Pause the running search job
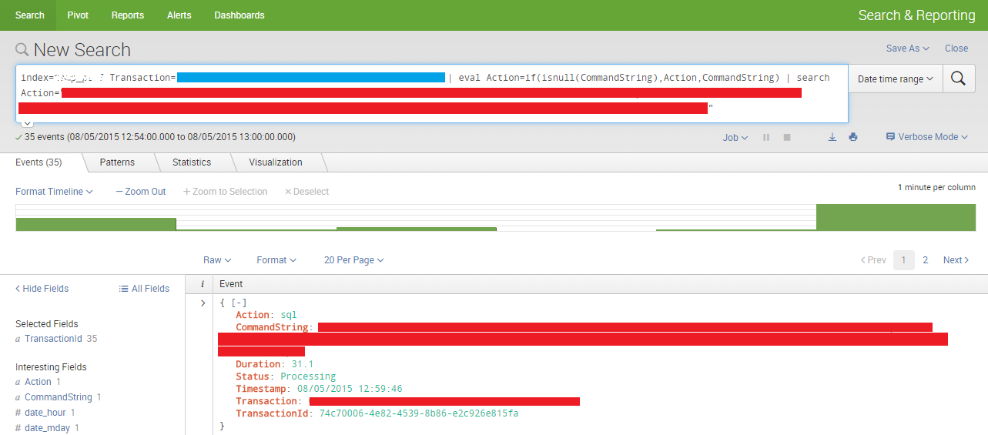Viewport: 988px width, 435px height. click(766, 137)
